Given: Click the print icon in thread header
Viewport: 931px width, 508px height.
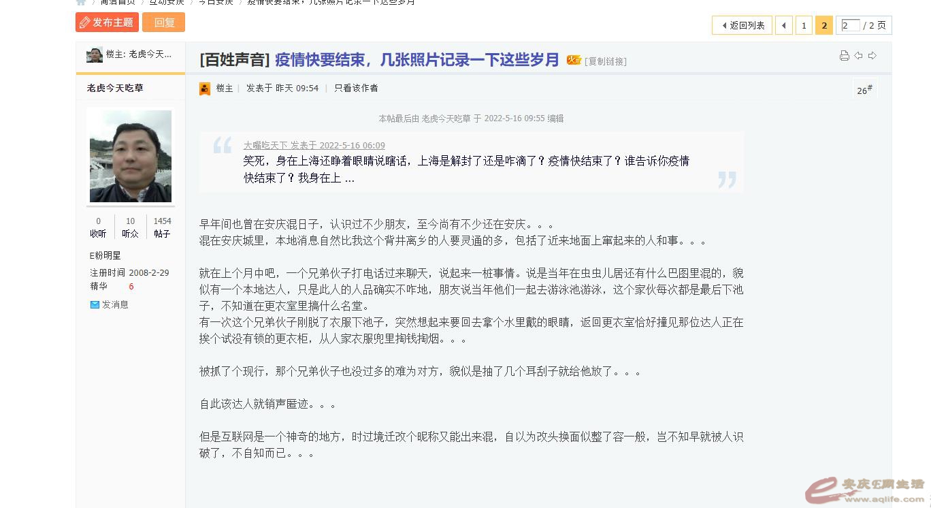Looking at the screenshot, I should pos(844,56).
